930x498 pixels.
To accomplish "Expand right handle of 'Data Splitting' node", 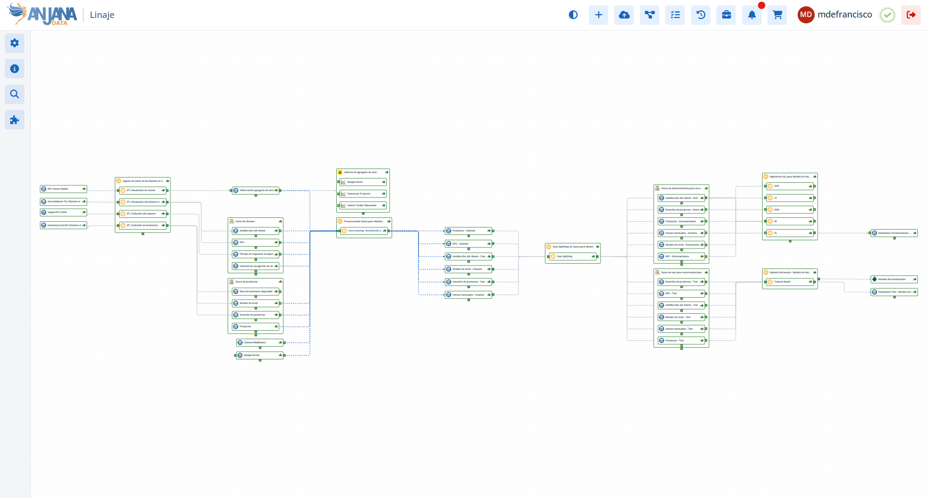I will (x=597, y=256).
